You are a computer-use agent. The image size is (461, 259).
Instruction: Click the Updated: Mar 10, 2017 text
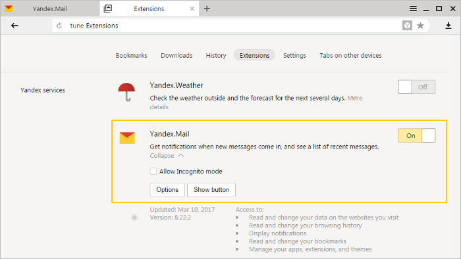[x=182, y=210]
